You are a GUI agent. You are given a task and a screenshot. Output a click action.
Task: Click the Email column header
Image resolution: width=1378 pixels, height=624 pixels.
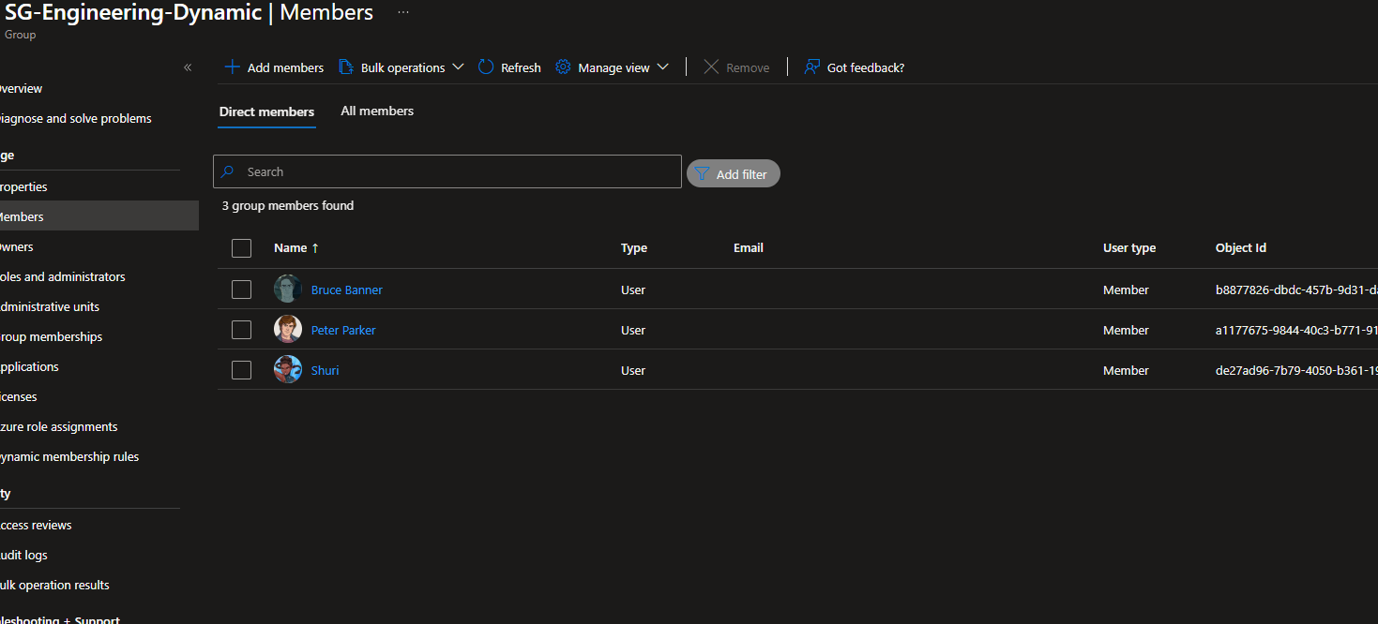pos(749,248)
